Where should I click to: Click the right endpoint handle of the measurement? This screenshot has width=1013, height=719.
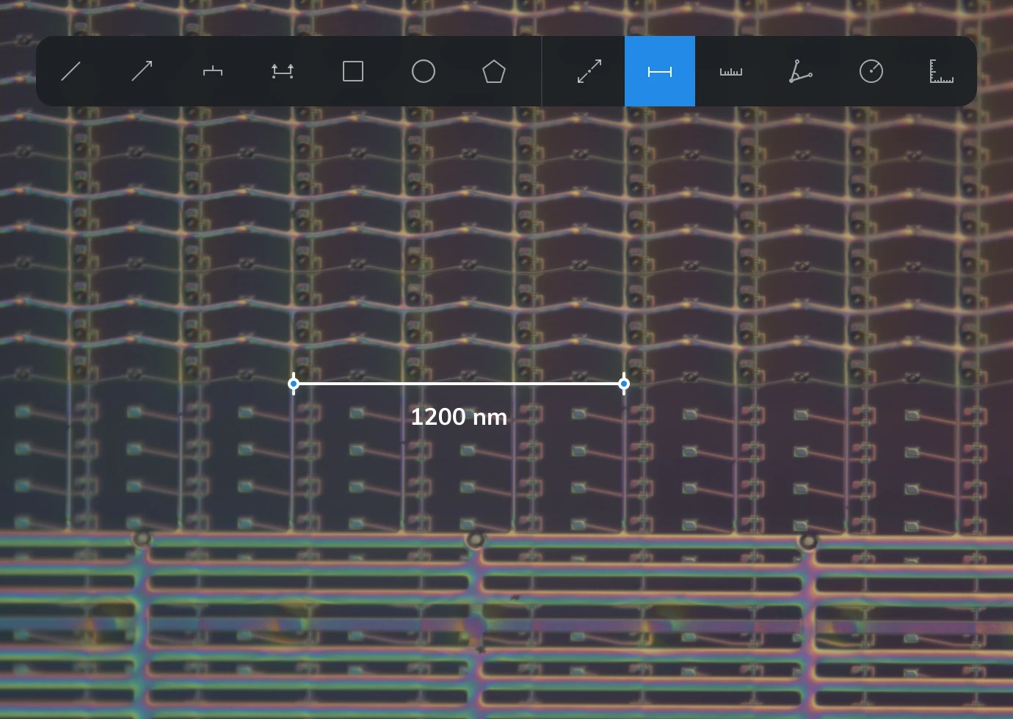coord(624,384)
